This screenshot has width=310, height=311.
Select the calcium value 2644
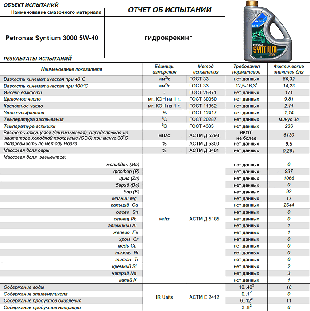tap(289, 205)
